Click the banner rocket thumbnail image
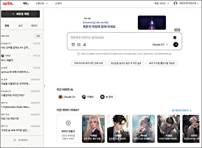The width and height of the screenshot is (202, 148). pos(152,22)
